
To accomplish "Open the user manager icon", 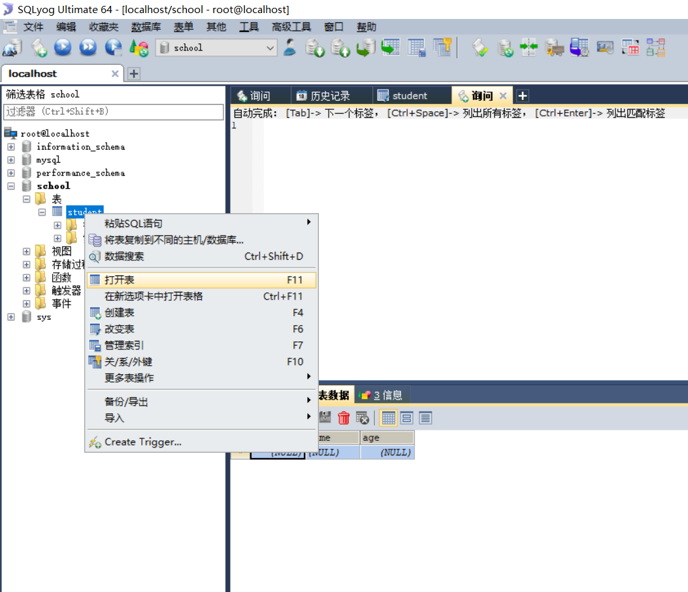I will 289,48.
